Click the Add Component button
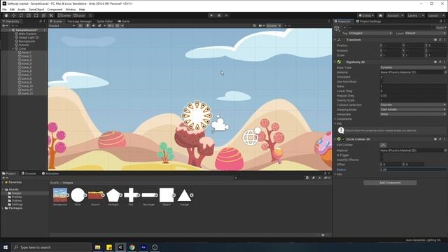 390,183
